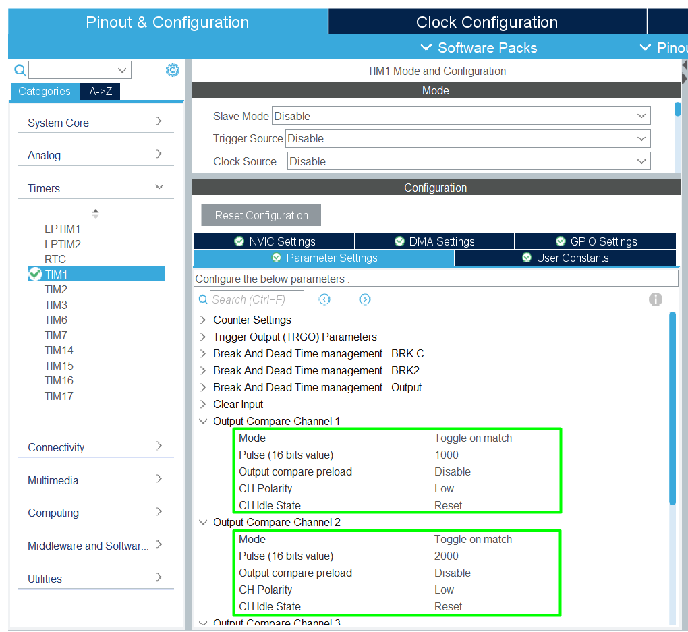Click the previous search result arrow icon

(324, 299)
